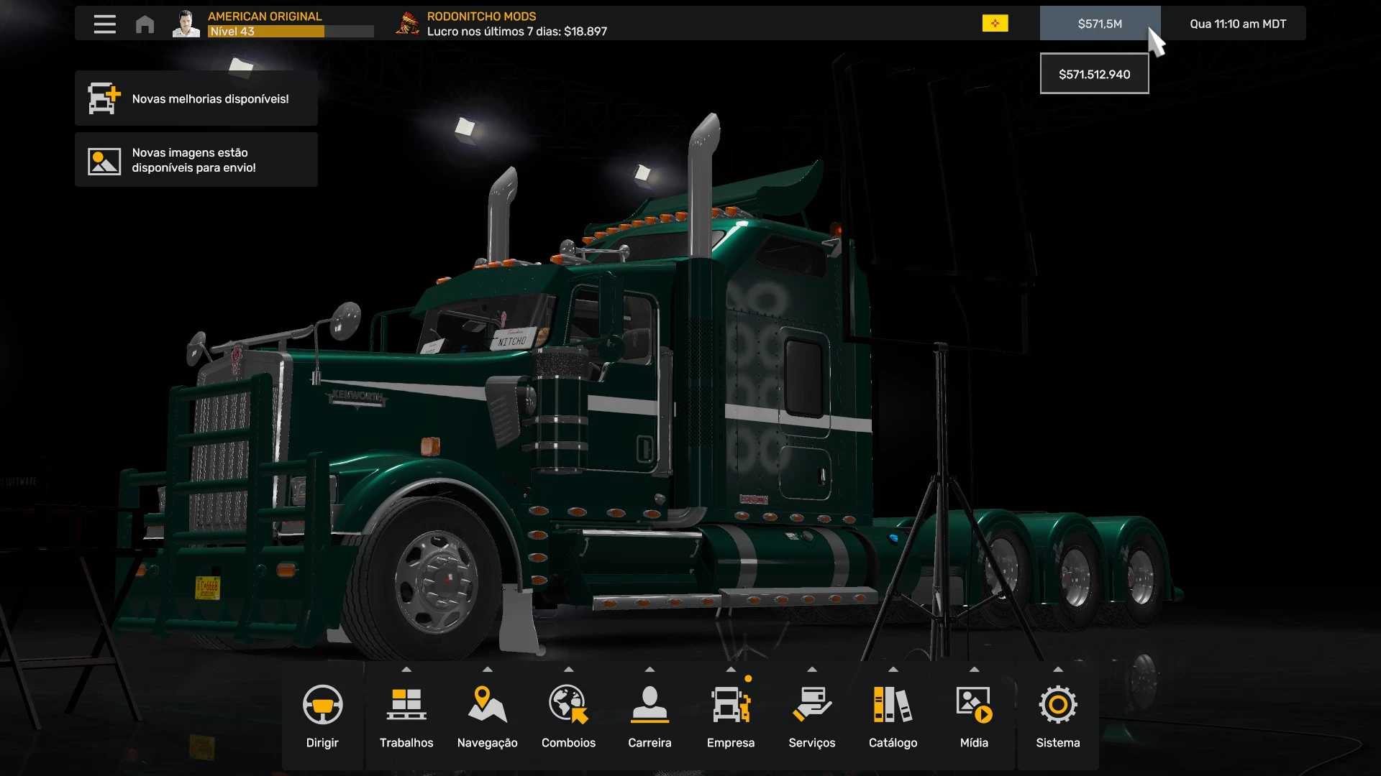Open the Carreira profile icon
Screen dimensions: 1381x776
click(650, 705)
